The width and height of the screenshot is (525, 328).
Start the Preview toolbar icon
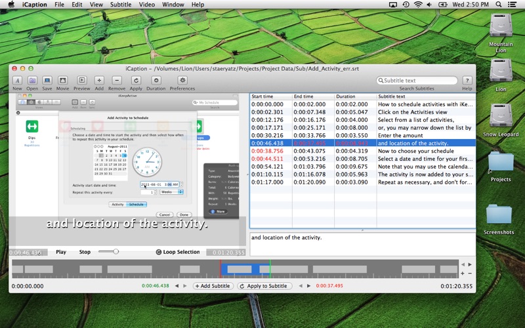tap(81, 80)
